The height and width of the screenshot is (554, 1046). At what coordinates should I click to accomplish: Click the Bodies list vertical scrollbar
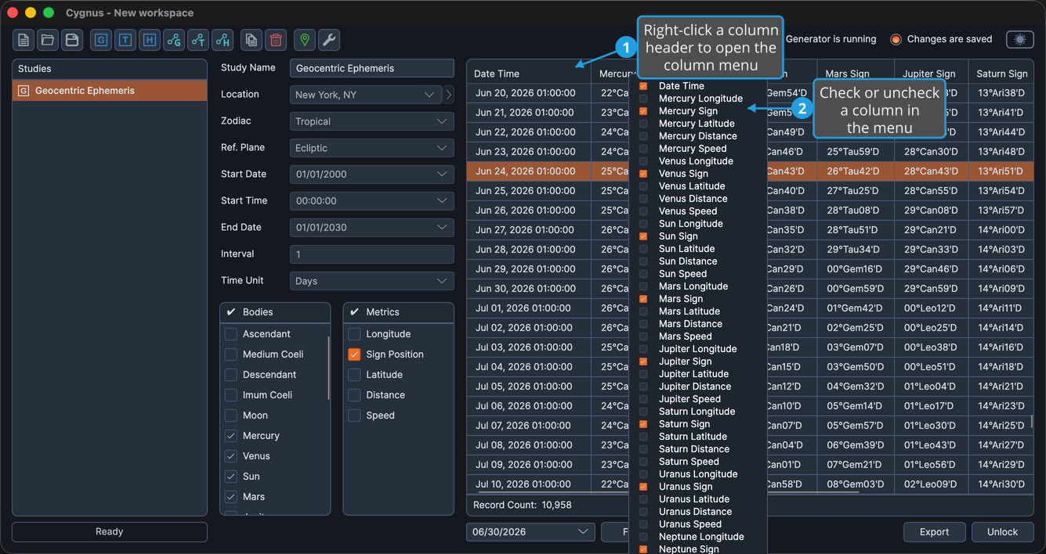coord(328,368)
